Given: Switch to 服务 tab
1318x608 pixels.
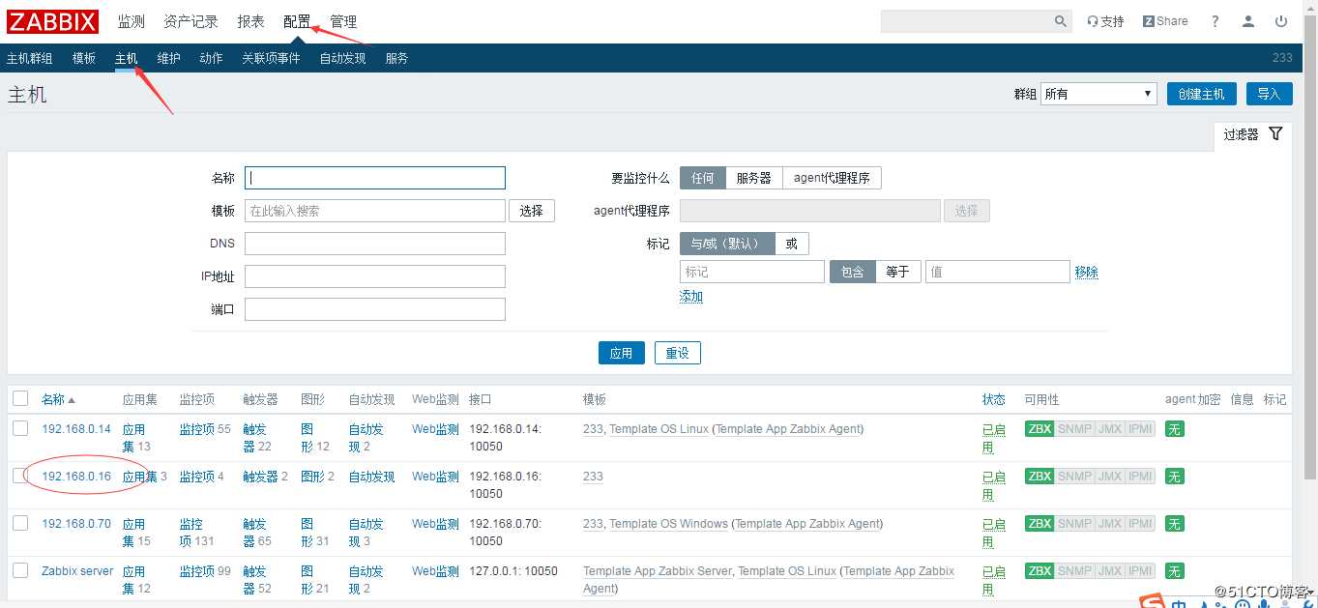Looking at the screenshot, I should 396,58.
